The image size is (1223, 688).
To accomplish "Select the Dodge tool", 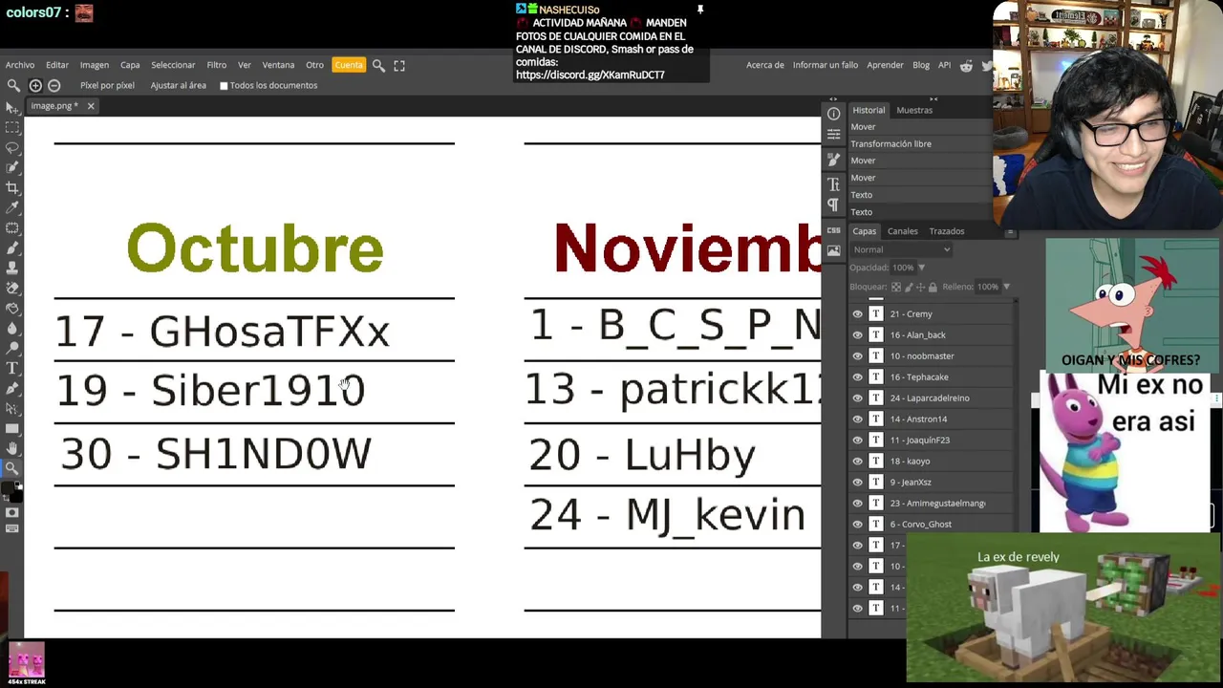I will click(x=12, y=349).
